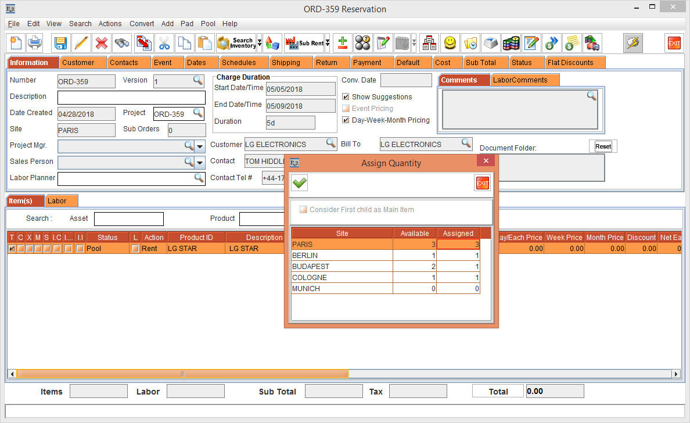Click the Sub Rent toolbar button
The height and width of the screenshot is (423, 690).
coord(304,43)
